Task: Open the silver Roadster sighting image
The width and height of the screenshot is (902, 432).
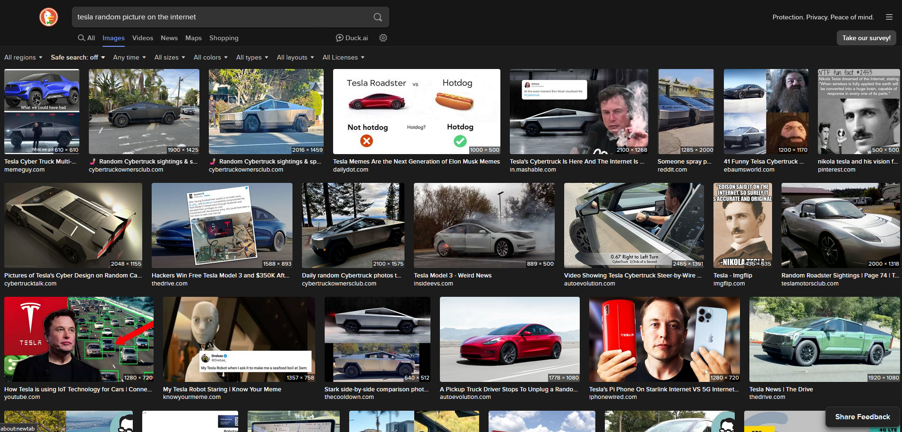Action: (x=841, y=225)
